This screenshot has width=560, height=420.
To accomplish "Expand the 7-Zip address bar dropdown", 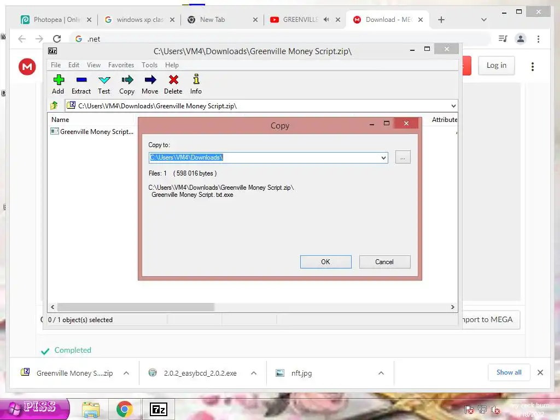I will pyautogui.click(x=453, y=106).
